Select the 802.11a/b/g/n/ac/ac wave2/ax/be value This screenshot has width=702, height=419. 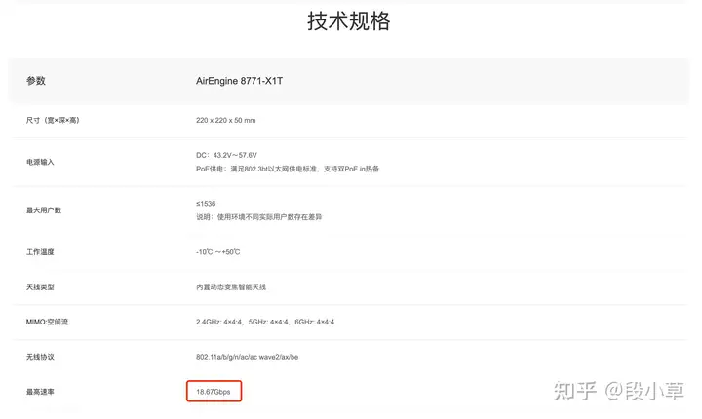click(x=247, y=357)
